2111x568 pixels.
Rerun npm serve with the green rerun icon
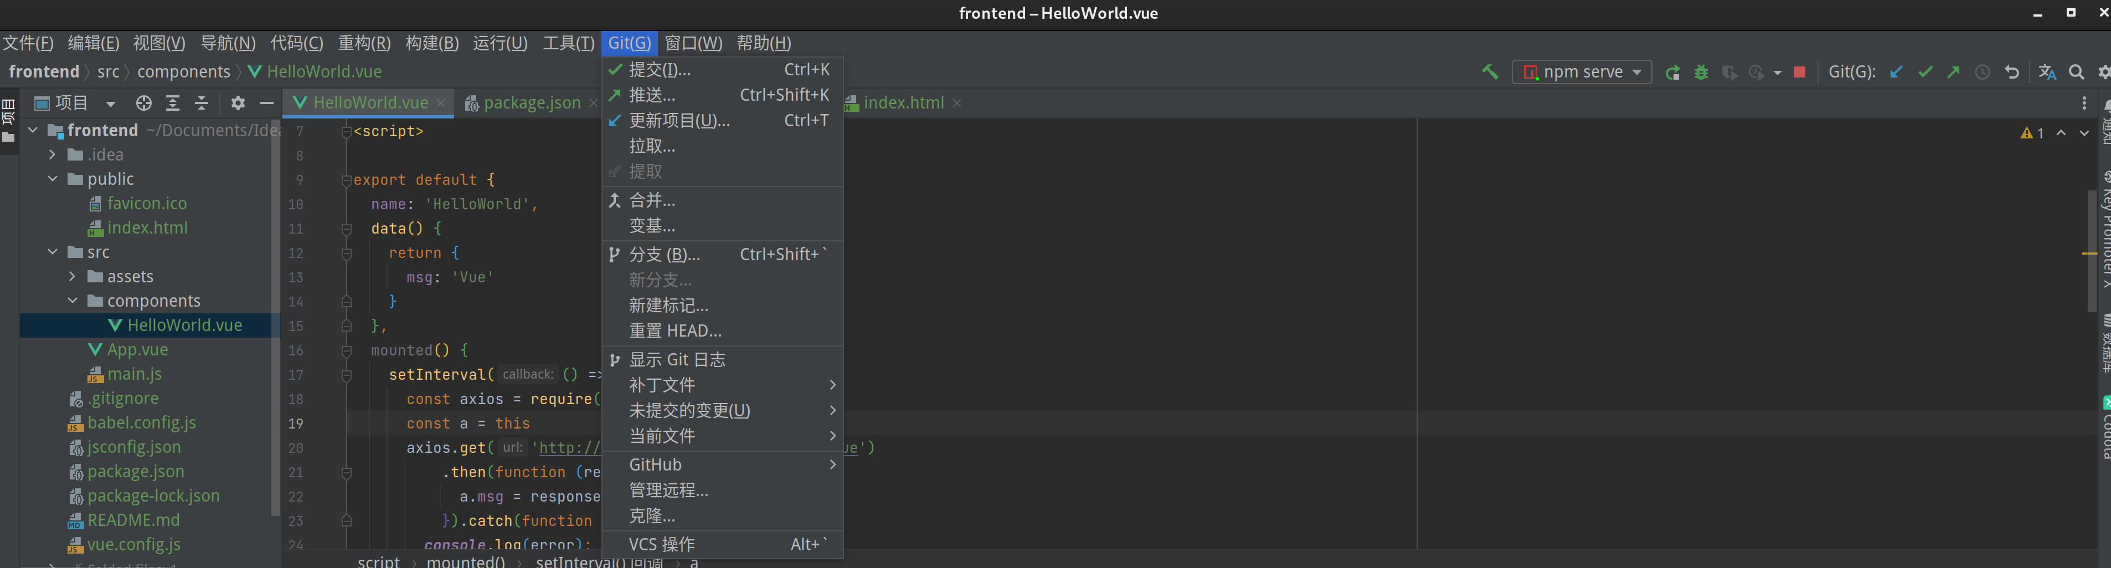pos(1672,72)
